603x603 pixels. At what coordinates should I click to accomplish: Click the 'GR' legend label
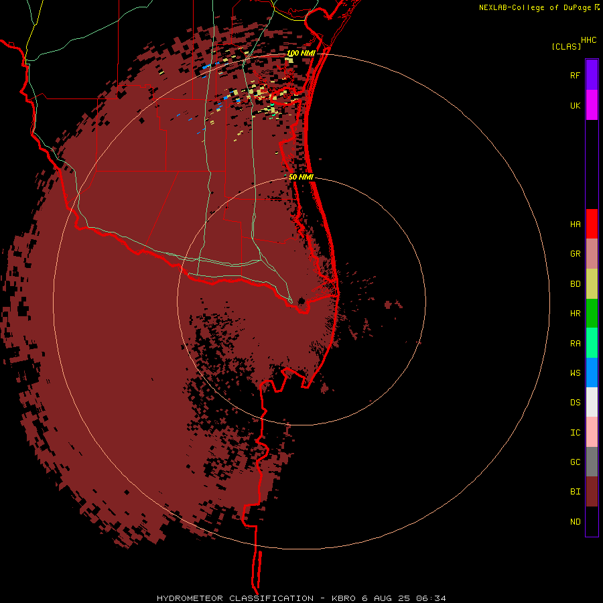[575, 254]
